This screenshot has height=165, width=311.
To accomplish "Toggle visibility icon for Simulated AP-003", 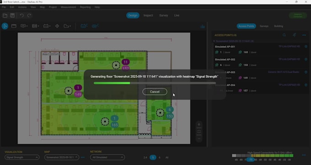I will point(306,72).
